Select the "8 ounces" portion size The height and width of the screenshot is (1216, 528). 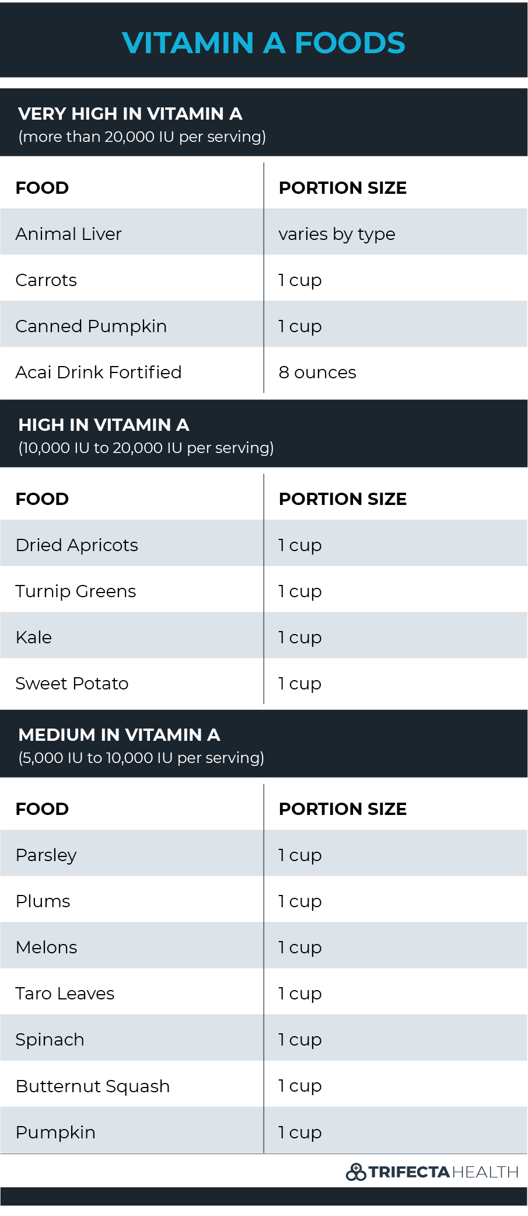pos(317,372)
